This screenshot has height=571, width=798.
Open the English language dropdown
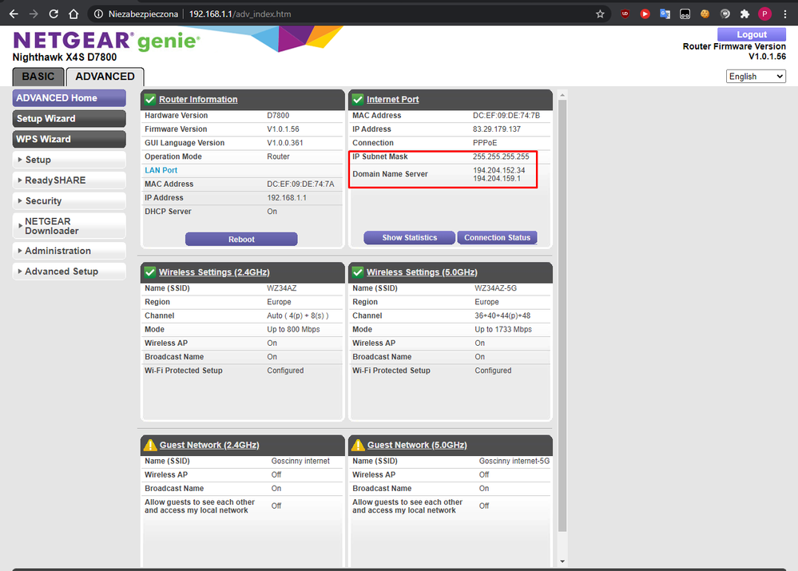point(756,76)
